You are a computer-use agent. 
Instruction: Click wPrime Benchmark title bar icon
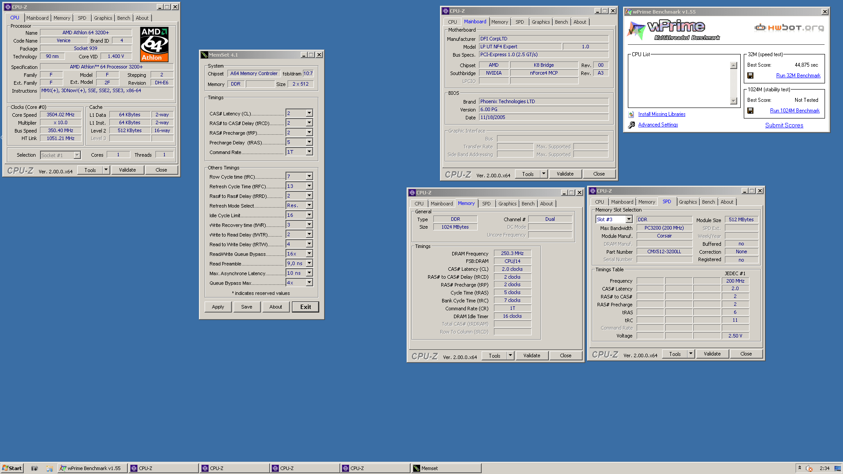[x=629, y=12]
